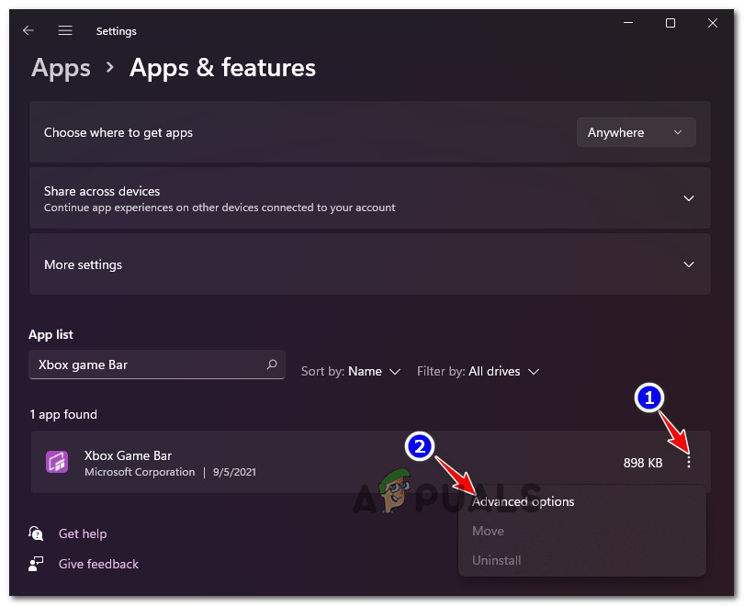Click the search magnifier in App list
The width and height of the screenshot is (744, 606).
272,365
